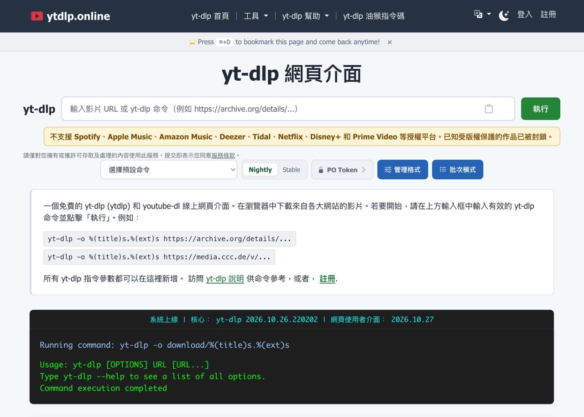Dismiss the bookmark banner with X
The height and width of the screenshot is (417, 584).
click(x=390, y=42)
